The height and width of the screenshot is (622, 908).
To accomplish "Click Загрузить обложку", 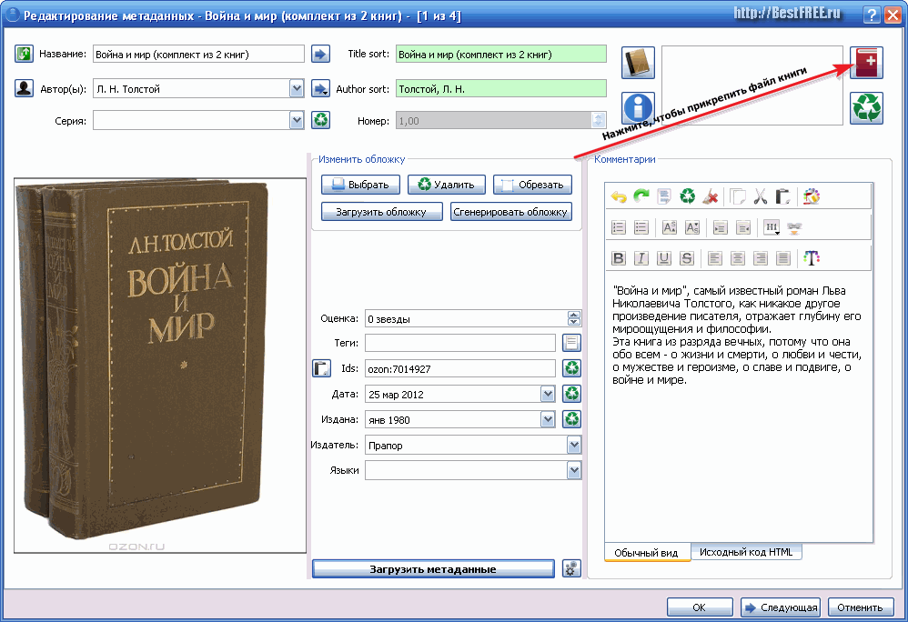I will 381,212.
